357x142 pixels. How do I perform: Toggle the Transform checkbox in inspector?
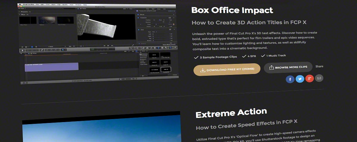138,18
